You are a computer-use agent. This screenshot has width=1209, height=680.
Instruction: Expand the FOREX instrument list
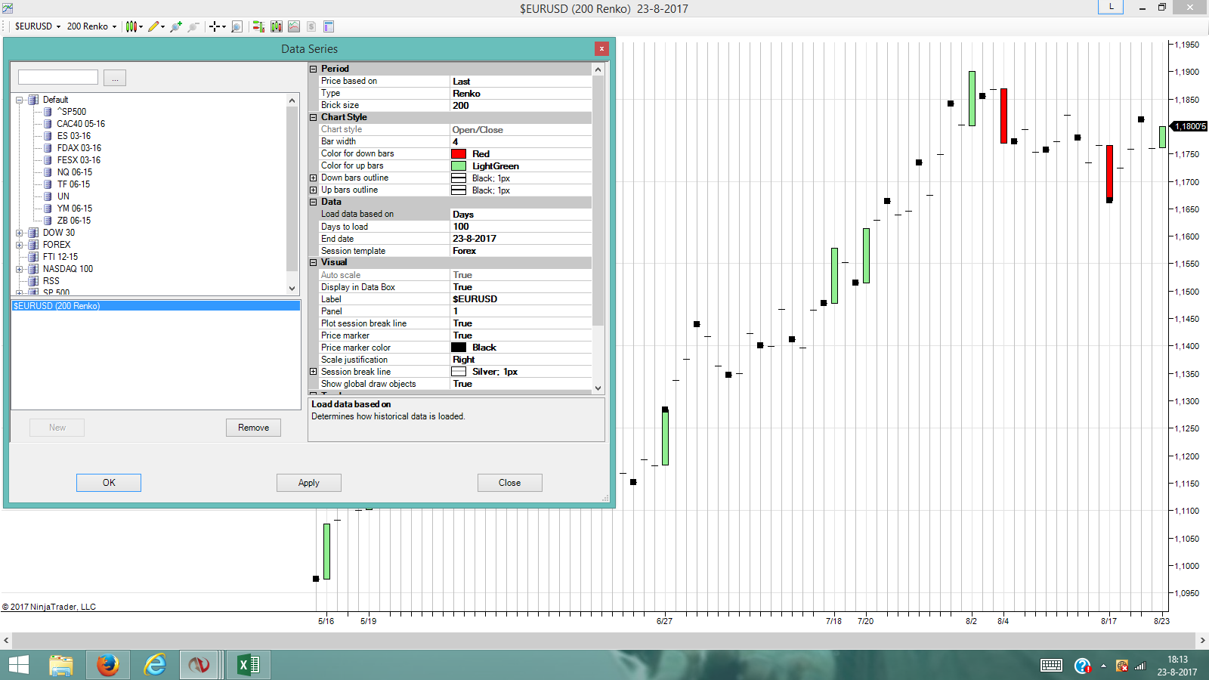point(20,245)
